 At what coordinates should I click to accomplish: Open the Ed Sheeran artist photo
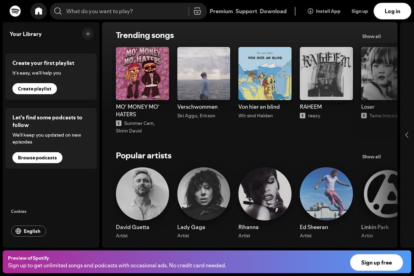pos(326,194)
